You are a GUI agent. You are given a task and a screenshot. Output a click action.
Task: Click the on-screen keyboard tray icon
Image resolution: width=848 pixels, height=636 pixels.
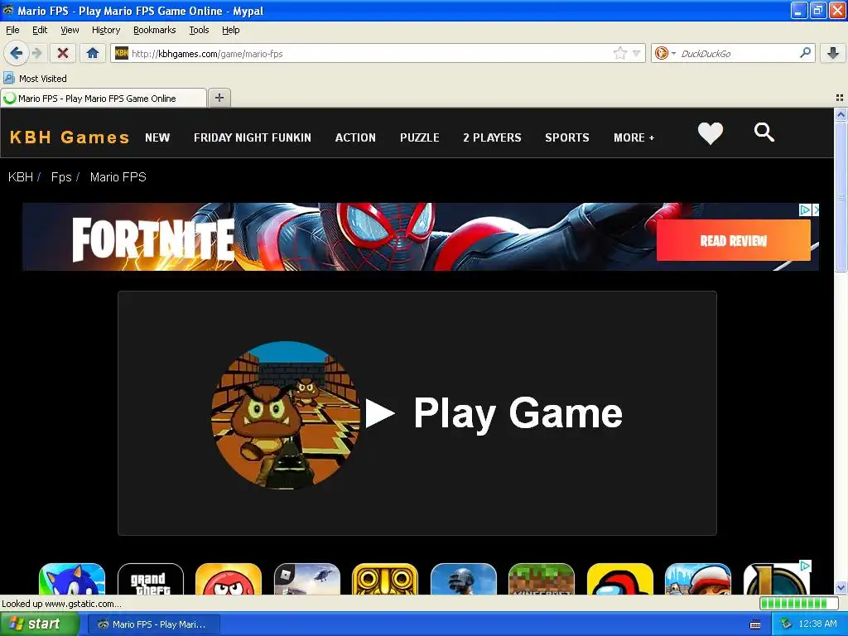point(755,624)
